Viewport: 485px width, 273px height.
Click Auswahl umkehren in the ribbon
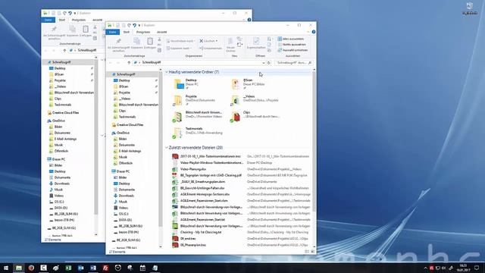pyautogui.click(x=293, y=50)
